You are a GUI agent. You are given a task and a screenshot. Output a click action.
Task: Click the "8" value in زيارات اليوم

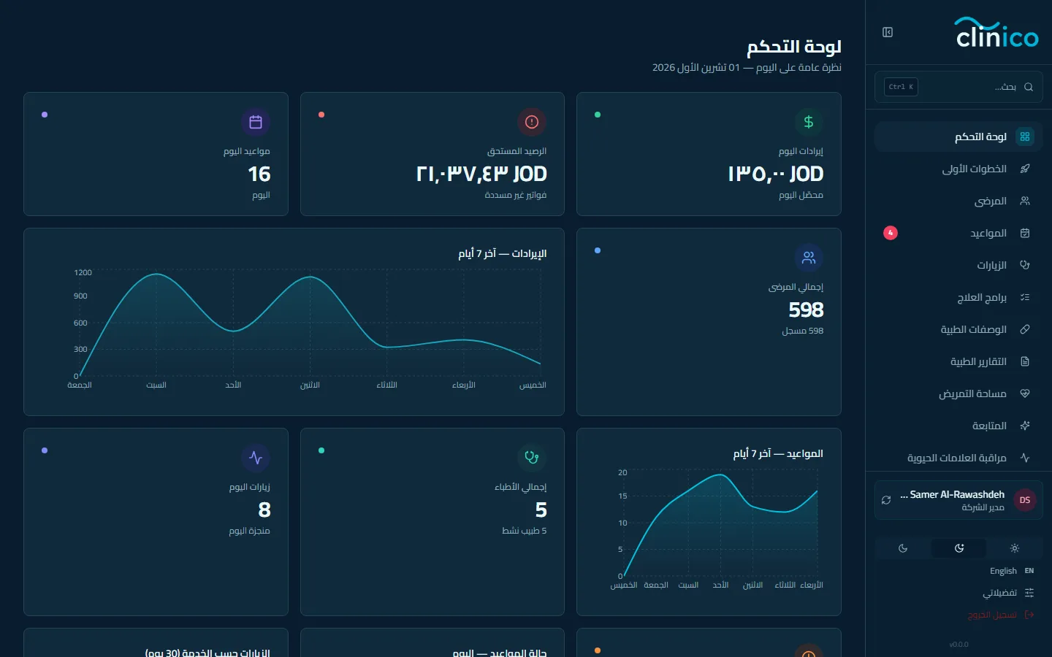click(x=264, y=510)
